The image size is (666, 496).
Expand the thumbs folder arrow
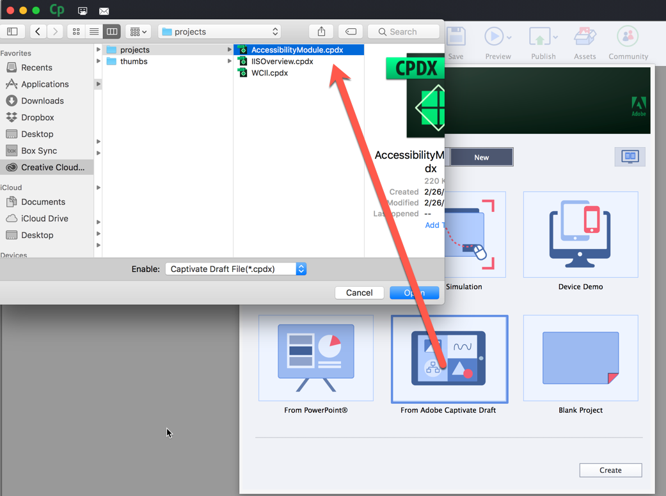coord(230,61)
